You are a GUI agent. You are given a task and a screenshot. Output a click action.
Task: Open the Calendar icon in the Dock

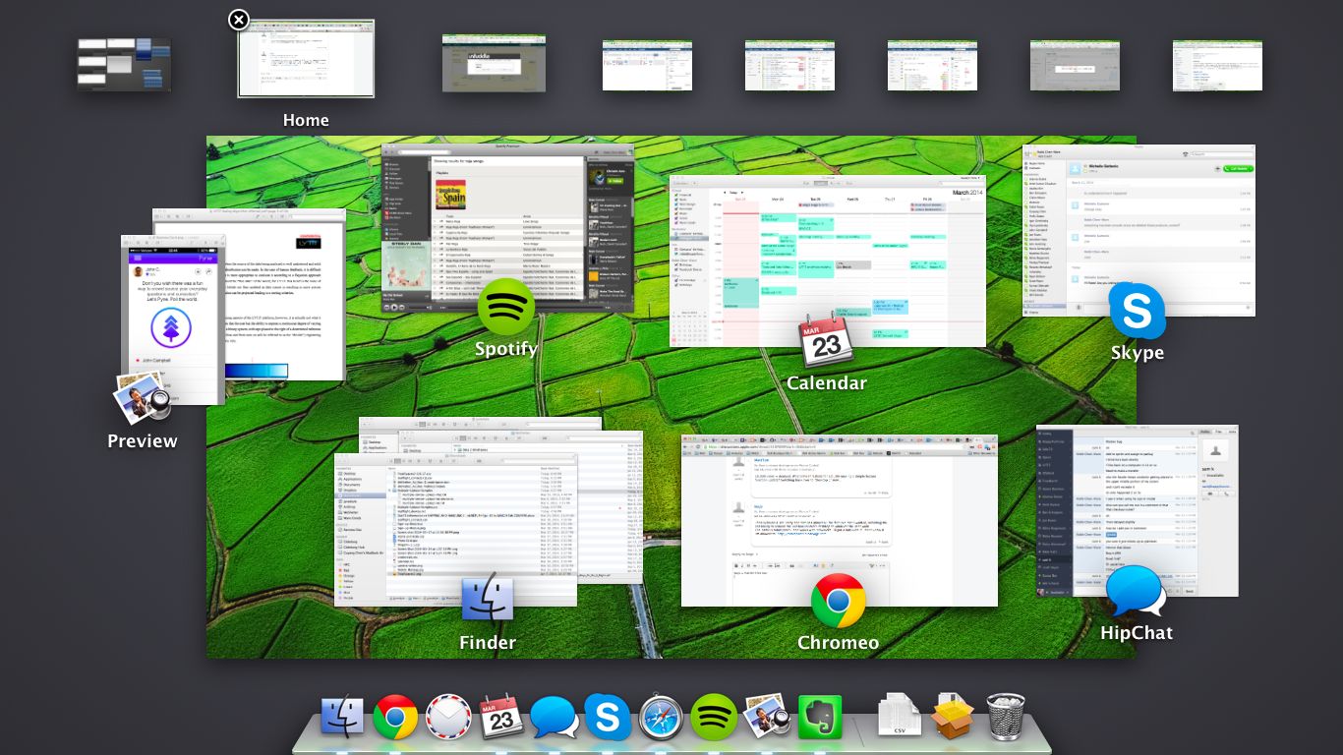501,718
